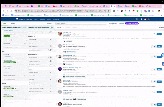Click the zoom magnifier icon in address bar
Image resolution: width=164 pixels, height=107 pixels.
105,11
